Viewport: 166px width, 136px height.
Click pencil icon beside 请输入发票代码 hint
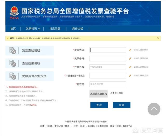[x=130, y=50]
